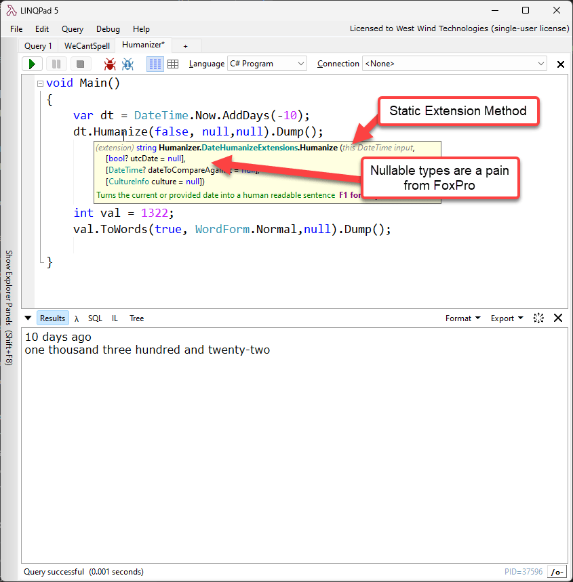Click the blue bug debug icon
This screenshot has height=582, width=573.
coord(127,64)
